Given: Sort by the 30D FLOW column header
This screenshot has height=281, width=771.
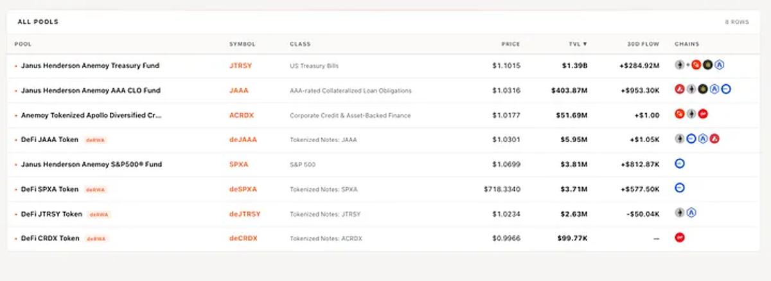Looking at the screenshot, I should (x=643, y=44).
